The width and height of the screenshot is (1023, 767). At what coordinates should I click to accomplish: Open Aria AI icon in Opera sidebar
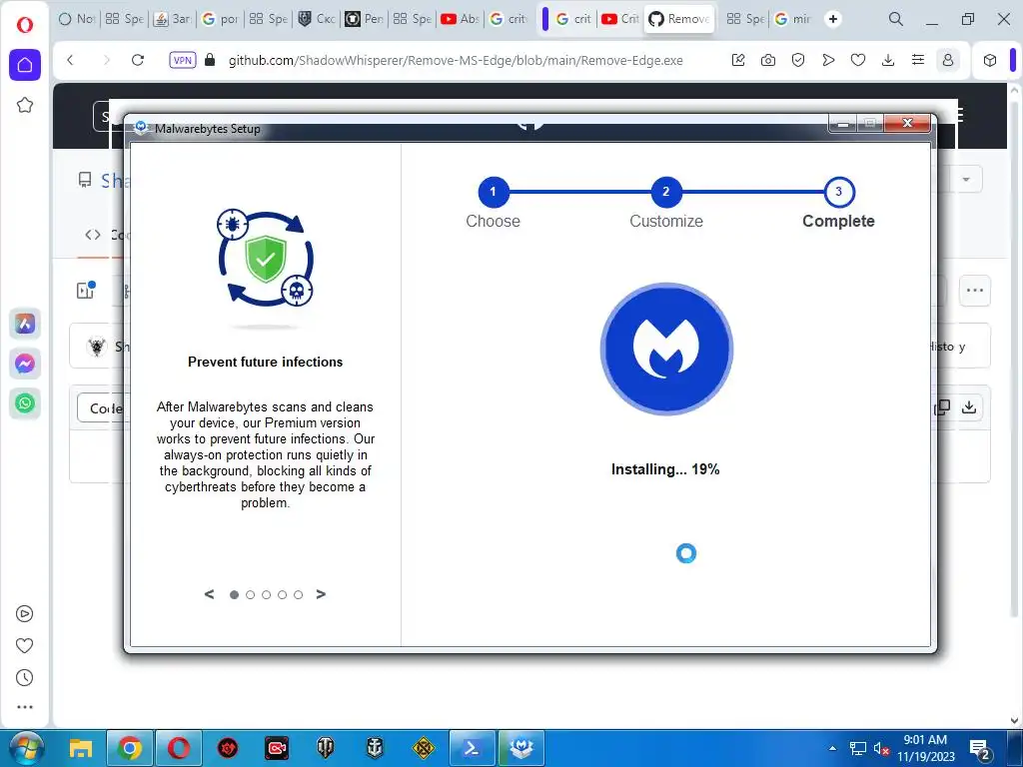tap(25, 324)
